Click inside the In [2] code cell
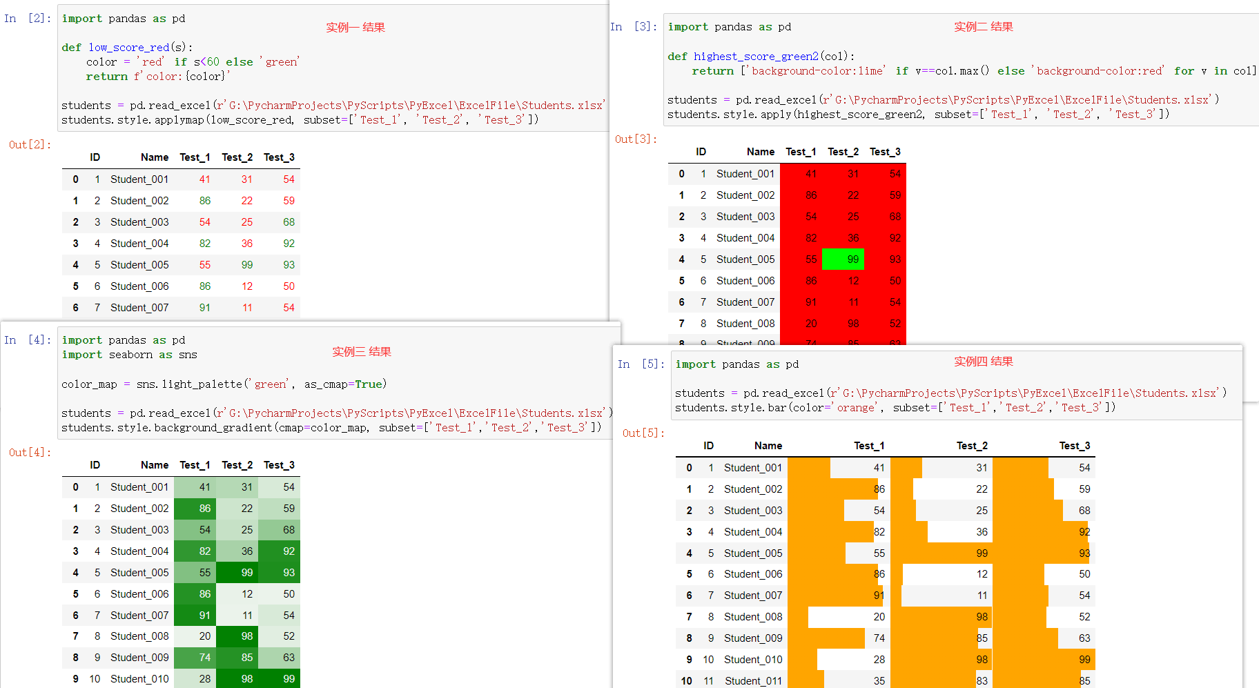 coord(333,68)
